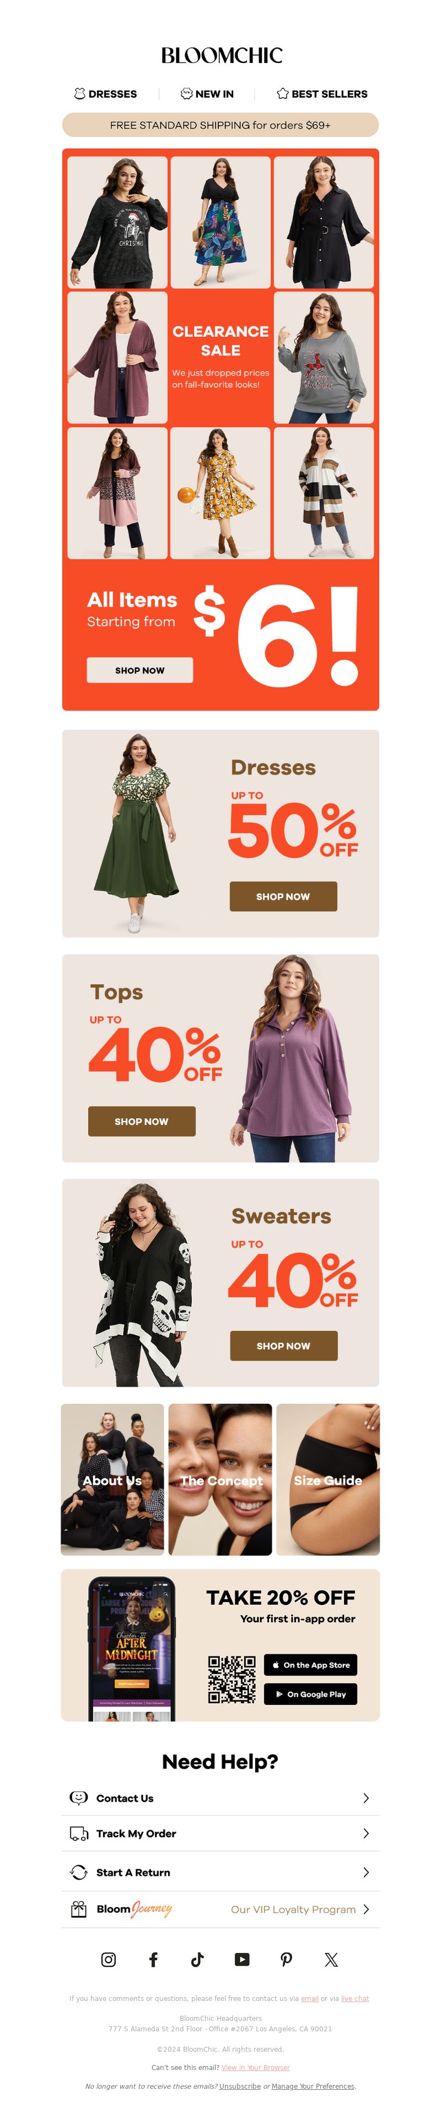Screen dimensions: 441x2118
Task: Click the BLOOMCHIC logo at top
Action: pos(221,55)
